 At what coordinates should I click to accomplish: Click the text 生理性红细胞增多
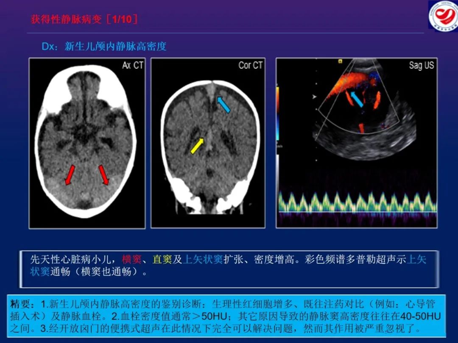253,304
